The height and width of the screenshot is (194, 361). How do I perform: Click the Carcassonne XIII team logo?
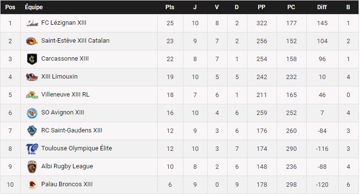(32, 59)
